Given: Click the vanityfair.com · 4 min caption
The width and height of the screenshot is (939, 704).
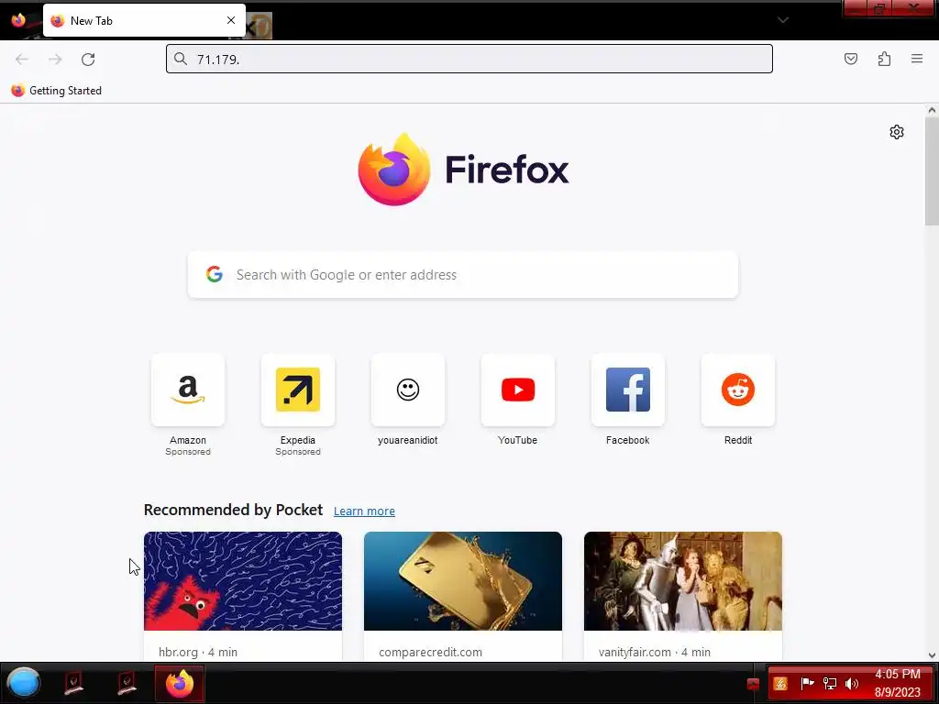Looking at the screenshot, I should click(654, 652).
